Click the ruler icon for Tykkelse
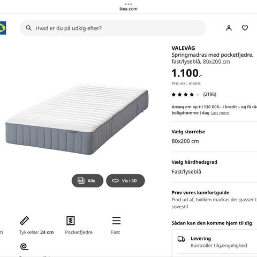This screenshot has width=257, height=257. 25,221
